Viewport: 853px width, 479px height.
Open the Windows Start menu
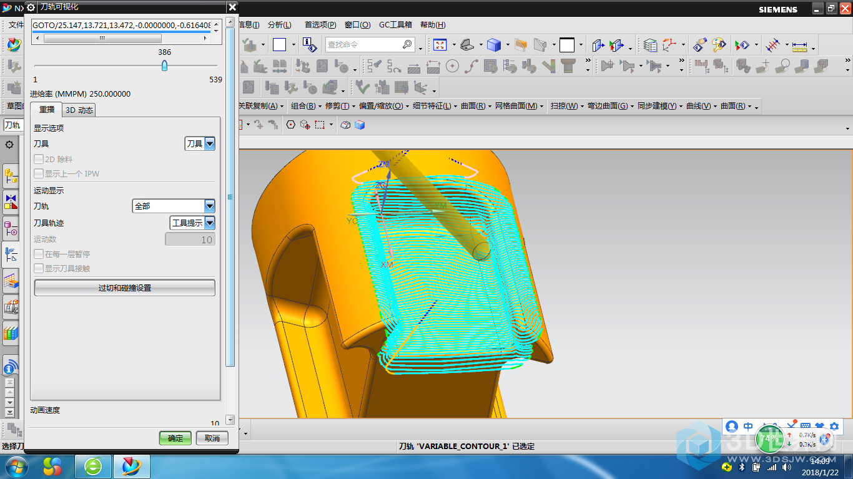(15, 466)
